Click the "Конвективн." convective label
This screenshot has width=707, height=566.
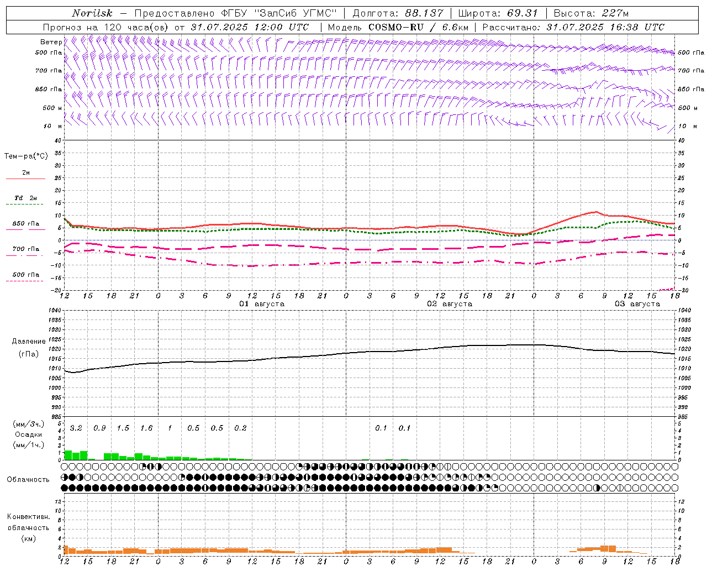[28, 517]
